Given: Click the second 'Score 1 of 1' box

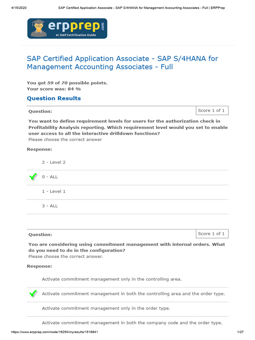Looking at the screenshot, I should [x=211, y=234].
